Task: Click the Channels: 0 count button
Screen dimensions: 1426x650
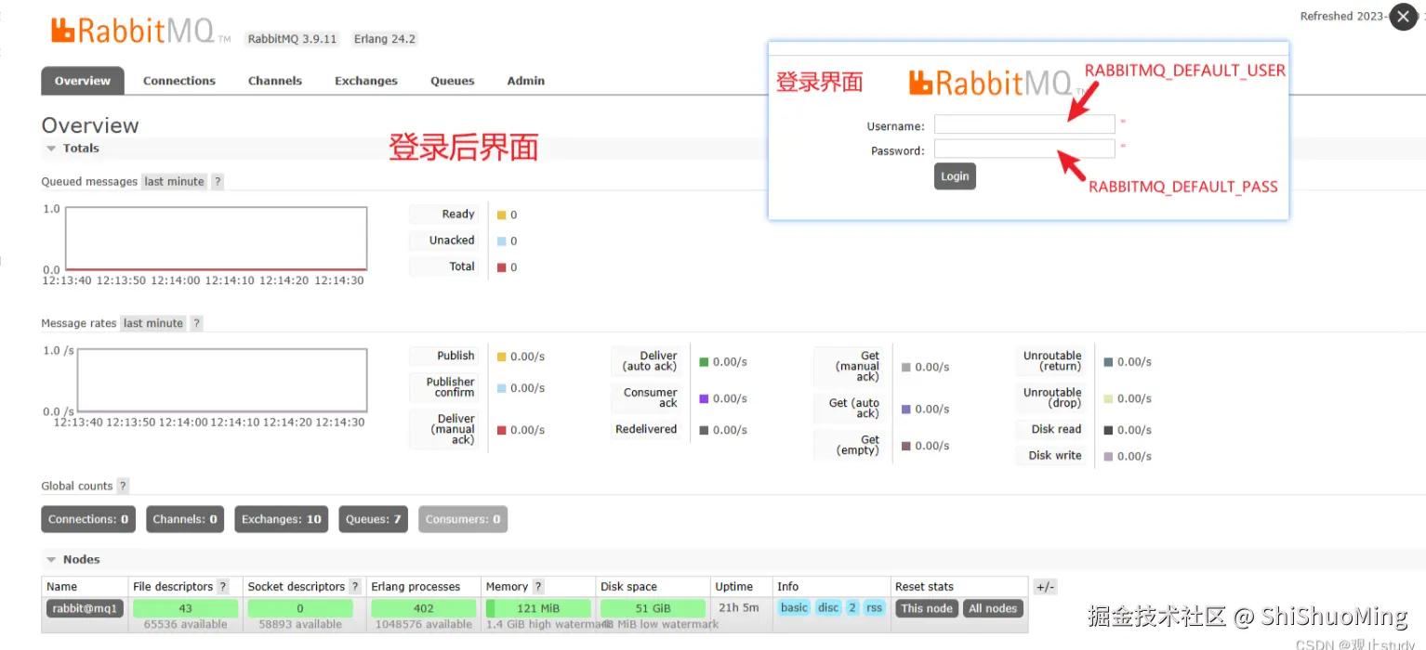Action: tap(185, 519)
